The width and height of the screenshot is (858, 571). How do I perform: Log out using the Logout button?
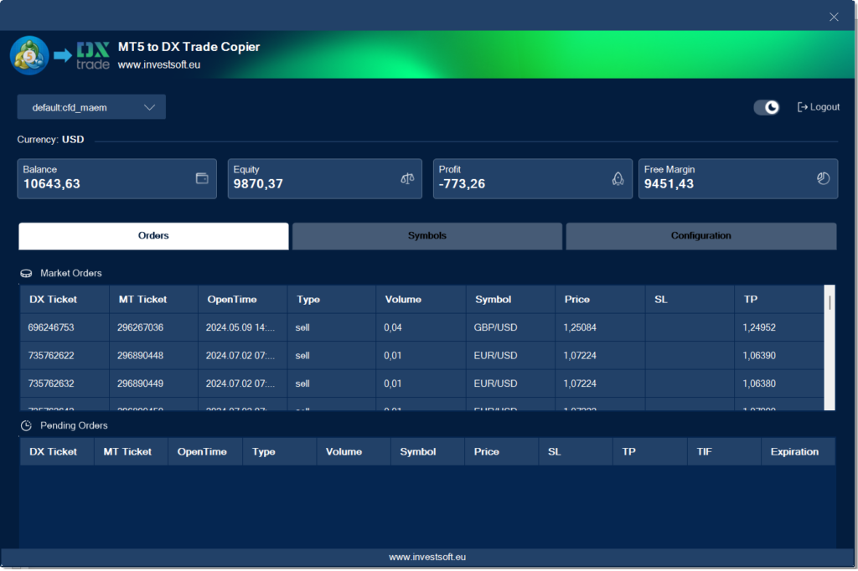(x=819, y=107)
